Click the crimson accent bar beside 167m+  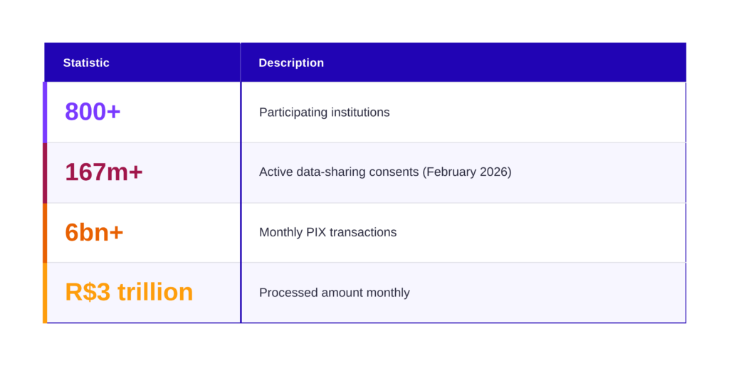45,172
